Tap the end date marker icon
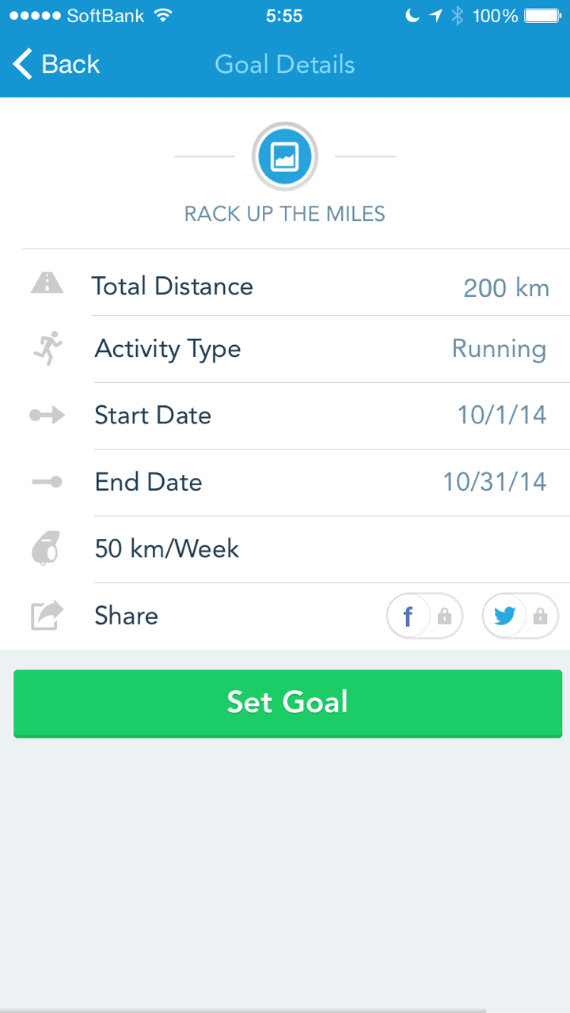 pos(47,482)
